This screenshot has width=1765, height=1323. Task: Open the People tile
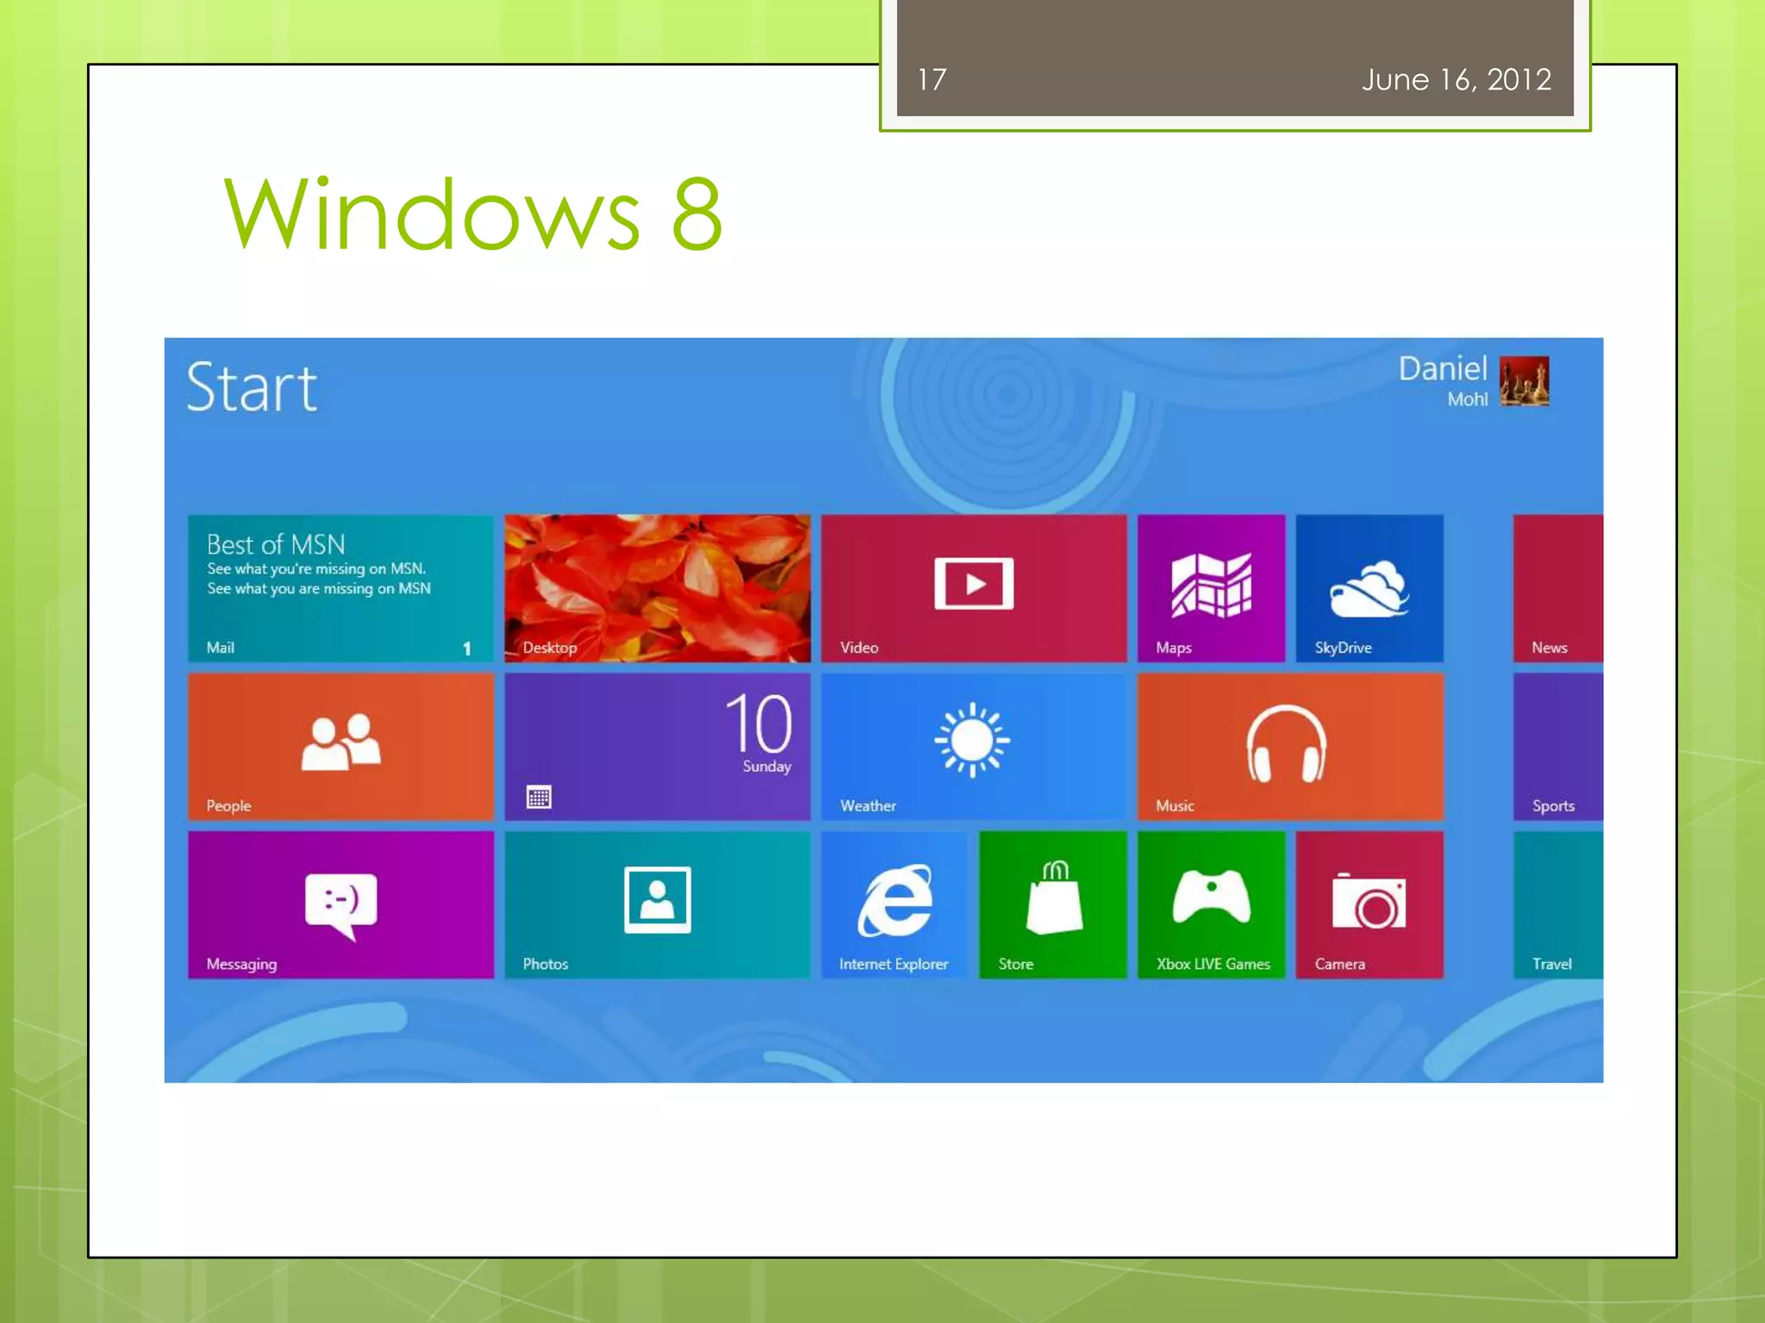point(340,746)
